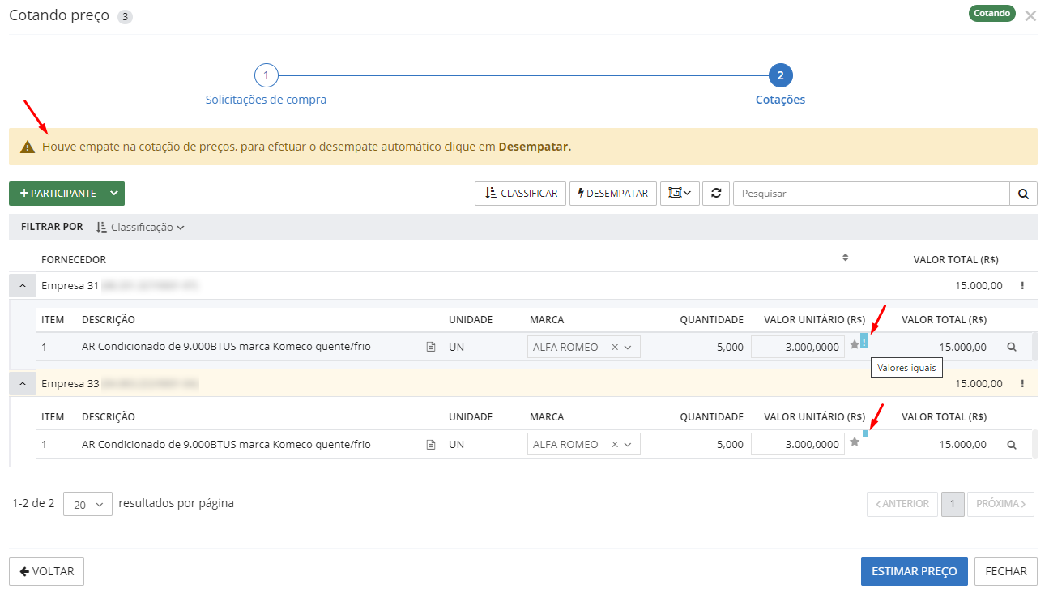This screenshot has height=593, width=1049.
Task: Add a new Participante
Action: tap(57, 194)
